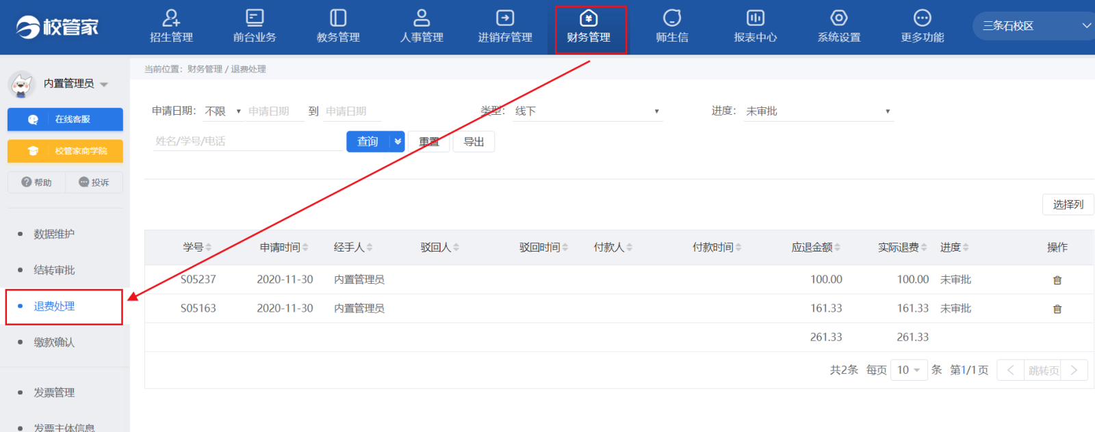Viewport: 1095px width, 432px height.
Task: Open the 进度 未审批 dropdown
Action: click(x=819, y=111)
